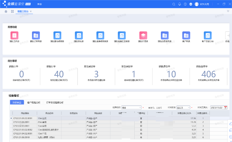Open 客户交易分析 chart icon

point(207,36)
